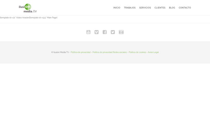Open the CONTACTO menu item
The height and width of the screenshot is (131, 210).
click(185, 8)
